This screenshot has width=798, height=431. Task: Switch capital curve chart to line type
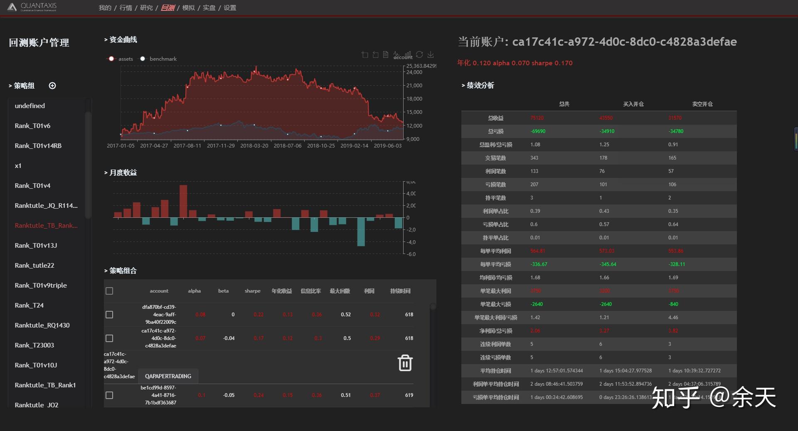(x=397, y=54)
